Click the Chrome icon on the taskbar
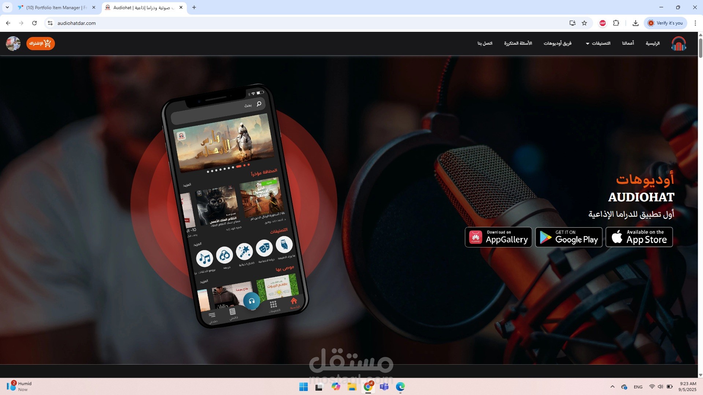 (x=368, y=387)
